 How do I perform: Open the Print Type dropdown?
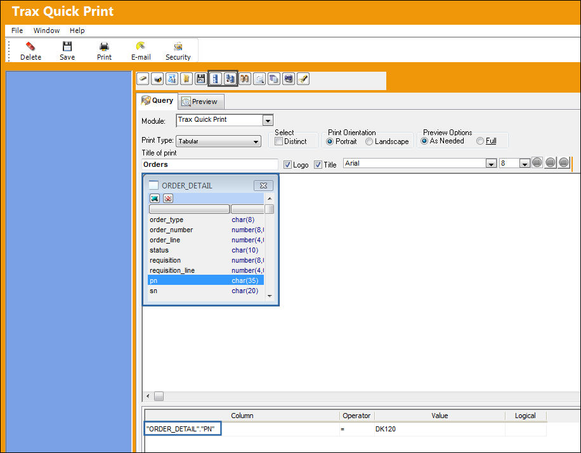pos(256,141)
